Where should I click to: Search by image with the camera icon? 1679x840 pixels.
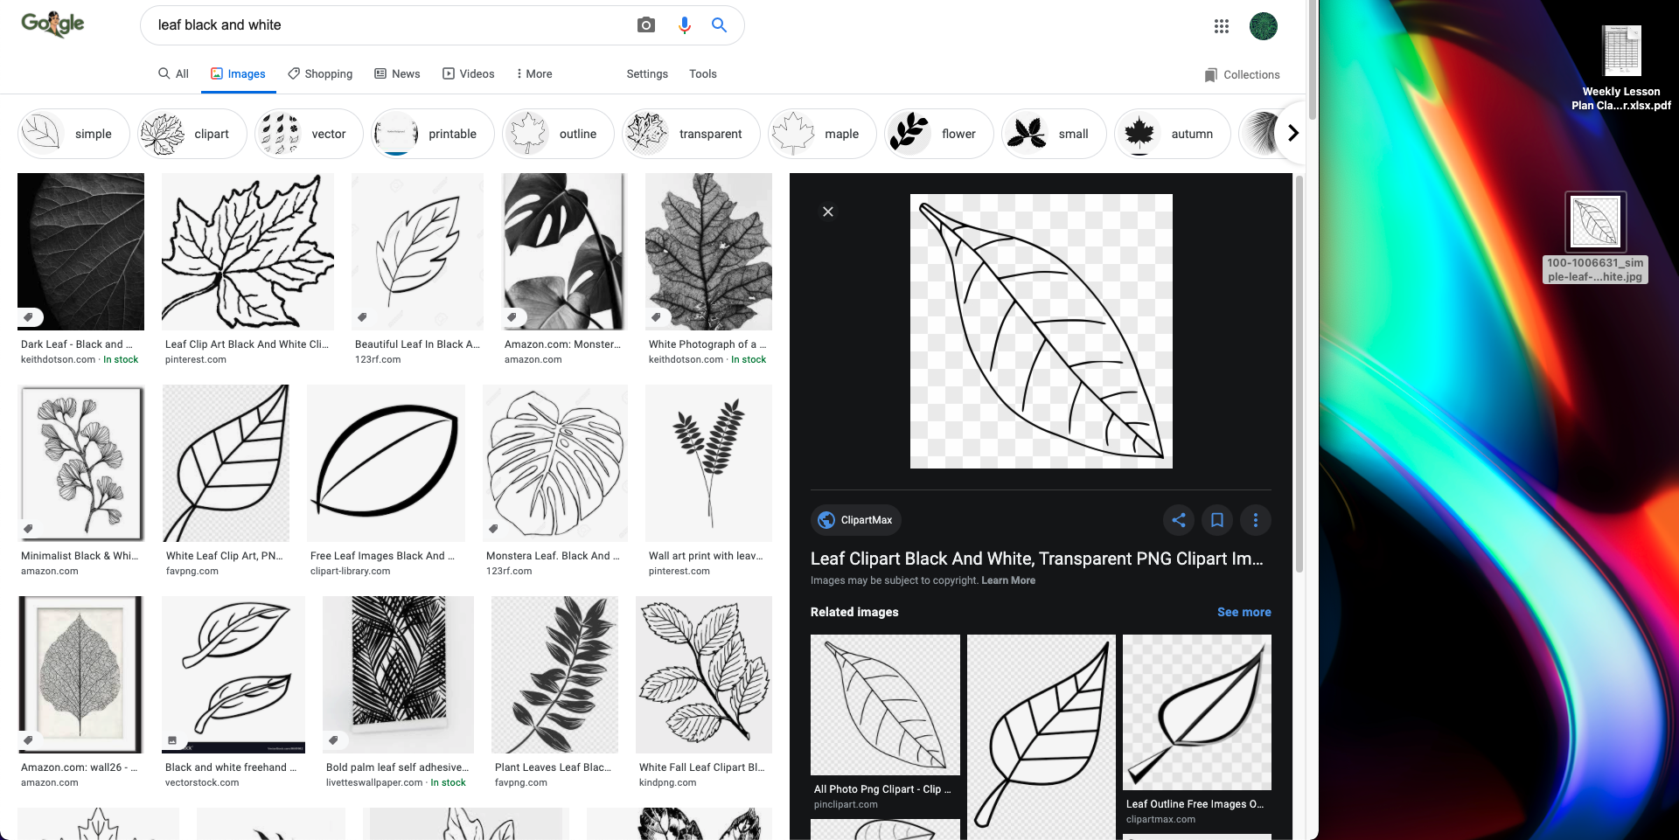click(646, 25)
